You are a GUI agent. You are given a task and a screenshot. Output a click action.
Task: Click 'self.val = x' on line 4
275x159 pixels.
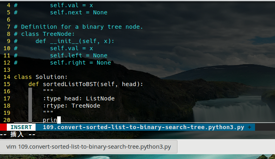click(x=72, y=5)
